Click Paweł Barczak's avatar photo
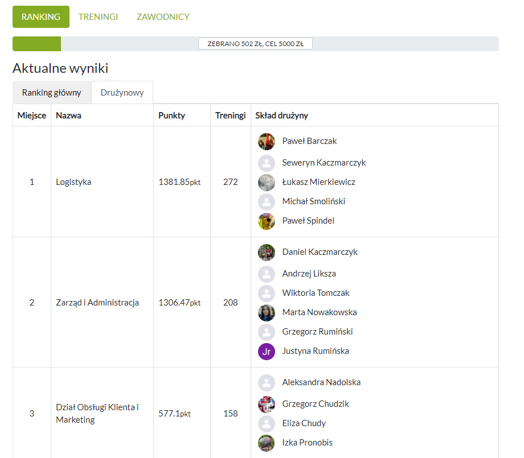This screenshot has width=524, height=458. (267, 142)
